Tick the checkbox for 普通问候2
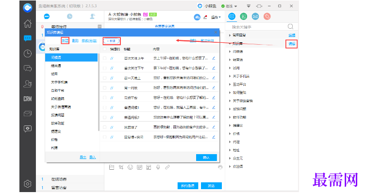367x195 pixels. pyautogui.click(x=105, y=117)
